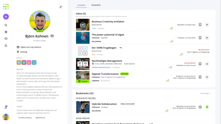
Task: Click the Freiburg location text
Action: [24, 52]
